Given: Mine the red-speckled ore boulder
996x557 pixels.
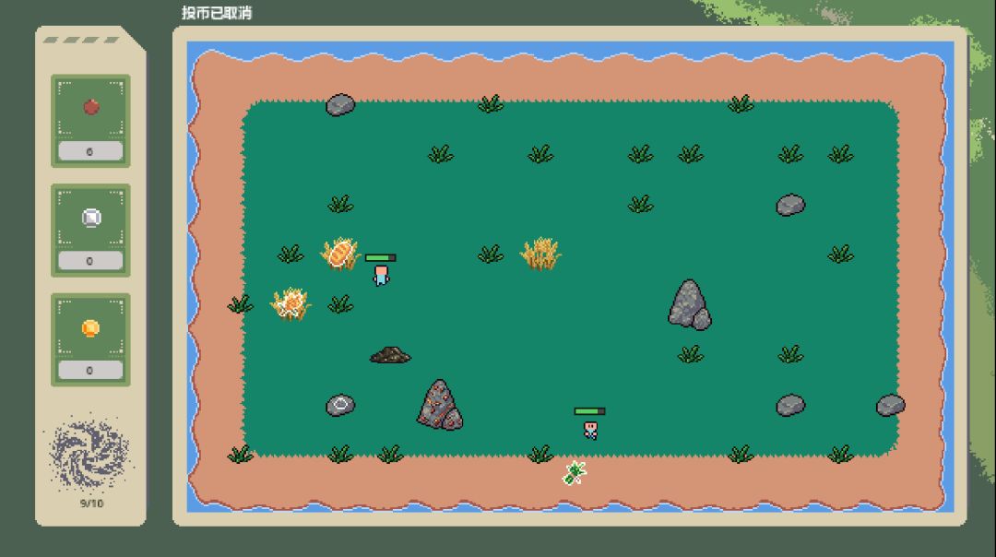Looking at the screenshot, I should coord(440,405).
